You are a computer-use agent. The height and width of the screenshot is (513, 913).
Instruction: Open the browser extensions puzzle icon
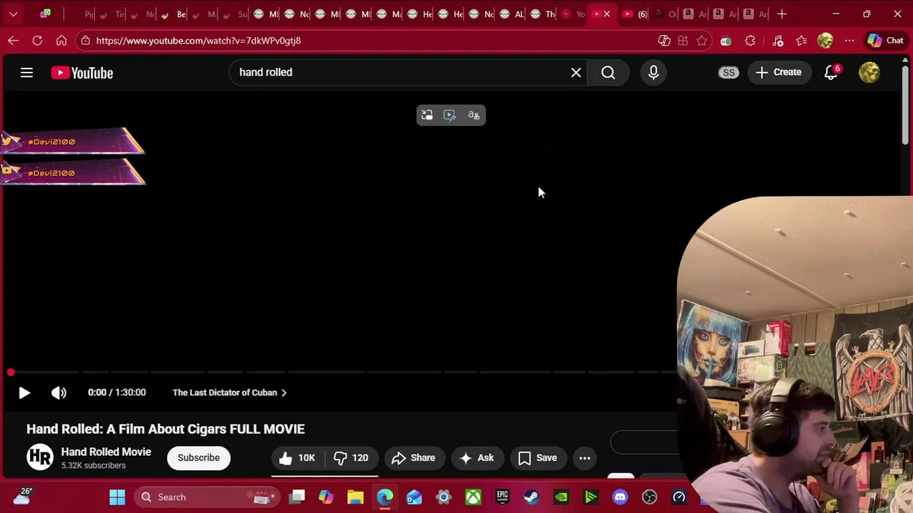750,41
